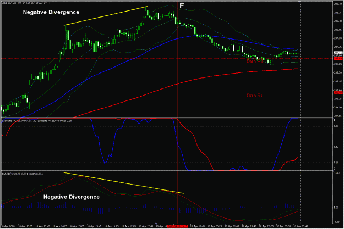The image size is (344, 229).
Task: Select the yellow trendline above the price highs
Action: point(106,16)
